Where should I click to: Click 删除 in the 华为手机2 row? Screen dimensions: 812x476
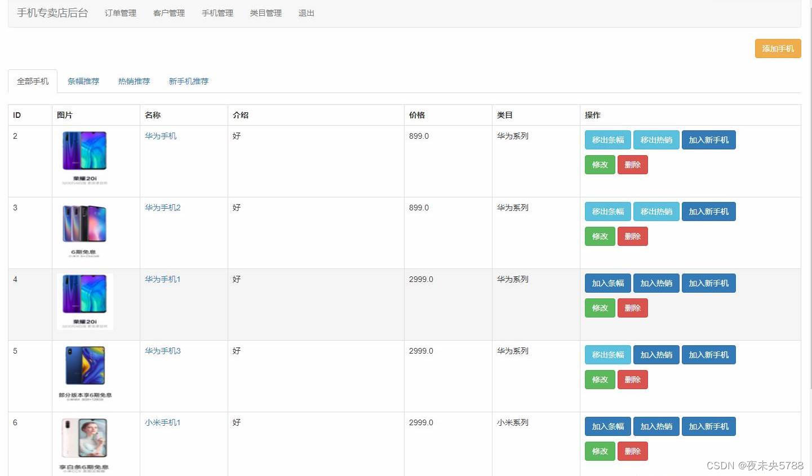click(633, 236)
